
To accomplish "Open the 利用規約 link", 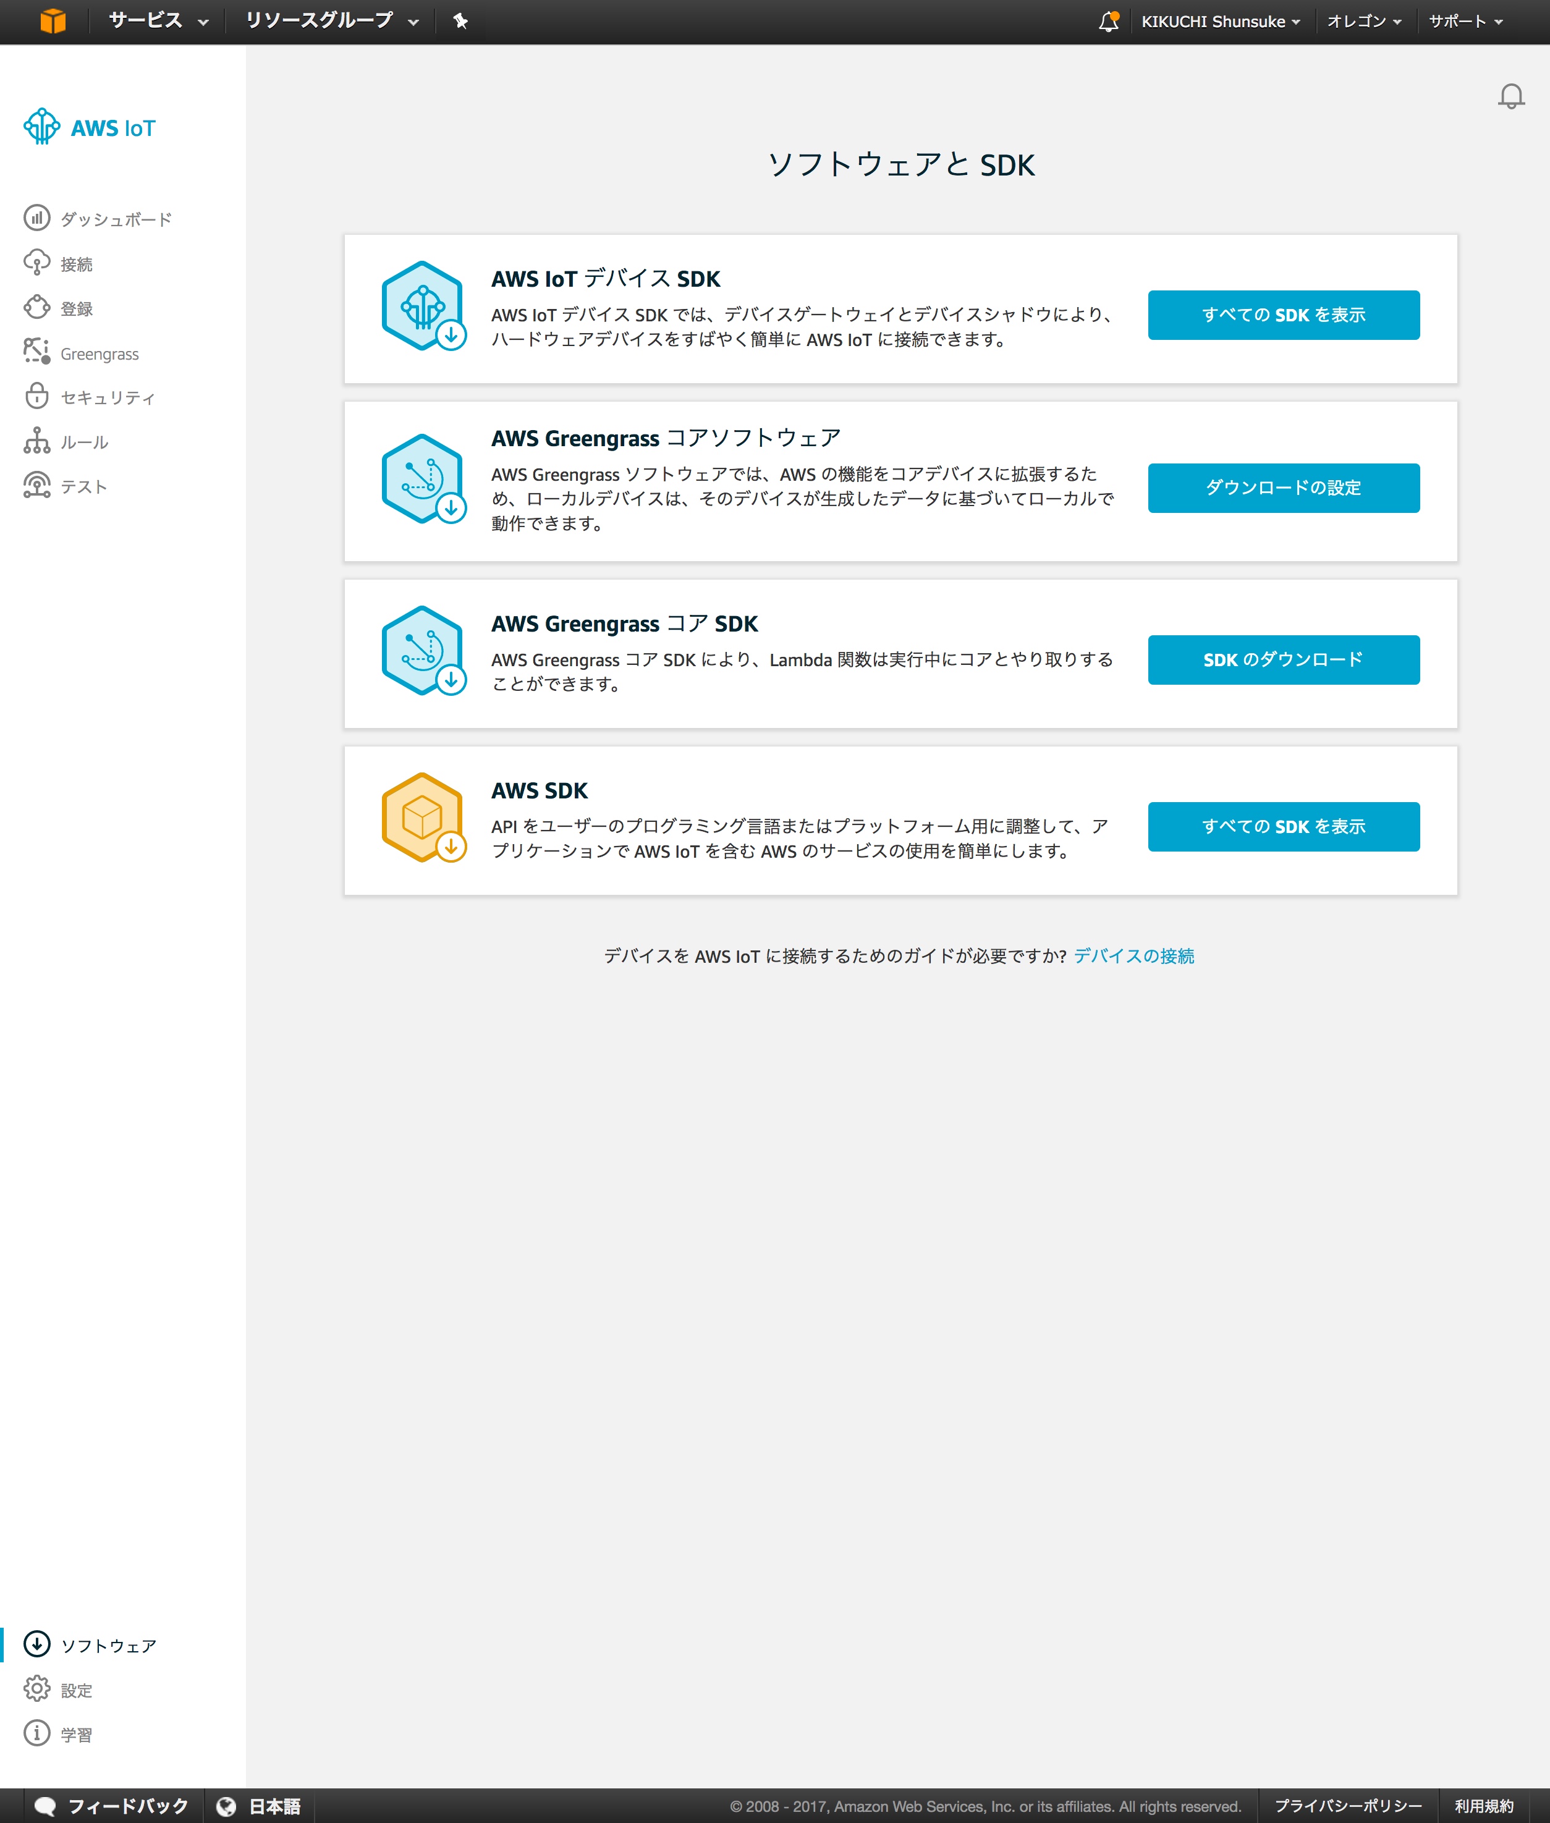I will [1483, 1806].
